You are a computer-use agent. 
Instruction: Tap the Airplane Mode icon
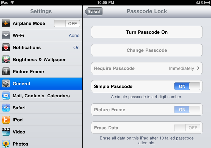point(6,23)
